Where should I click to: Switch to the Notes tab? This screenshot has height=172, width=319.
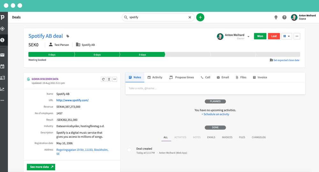coord(135,77)
